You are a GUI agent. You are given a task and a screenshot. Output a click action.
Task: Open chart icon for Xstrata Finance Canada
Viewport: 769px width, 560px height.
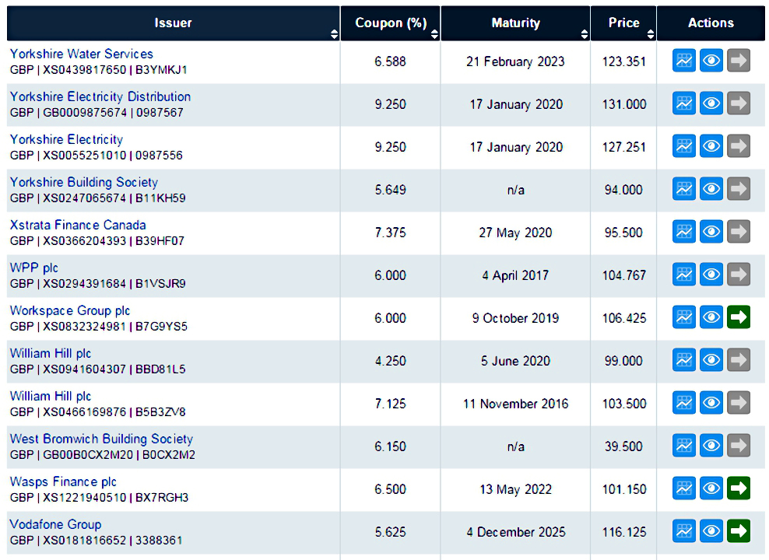click(684, 232)
